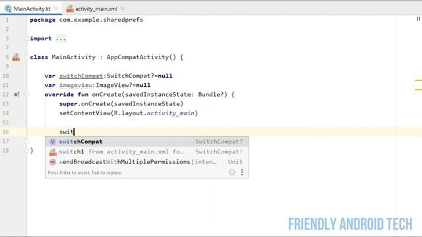Image resolution: width=422 pixels, height=237 pixels.
Task: Click the class fold end marker at line 18
Action: click(x=26, y=151)
